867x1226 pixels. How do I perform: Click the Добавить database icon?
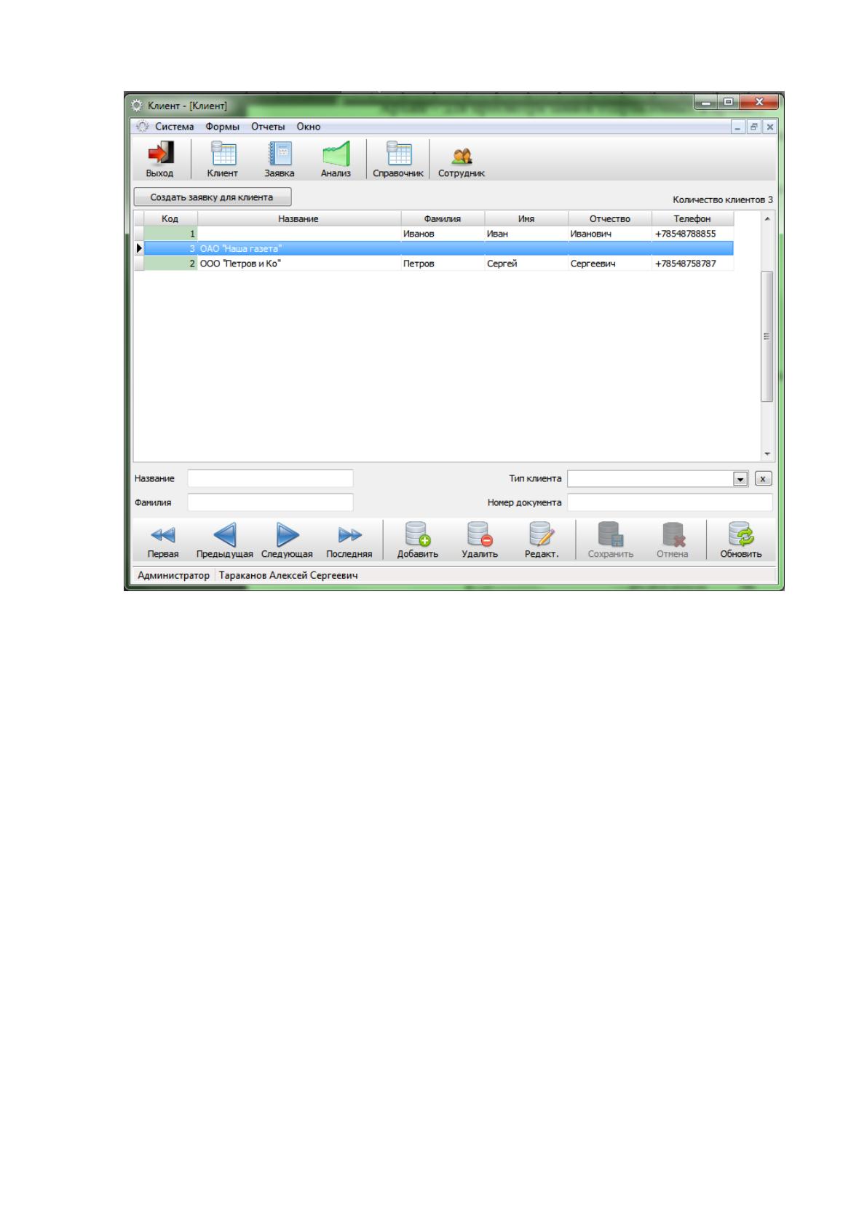pos(418,534)
